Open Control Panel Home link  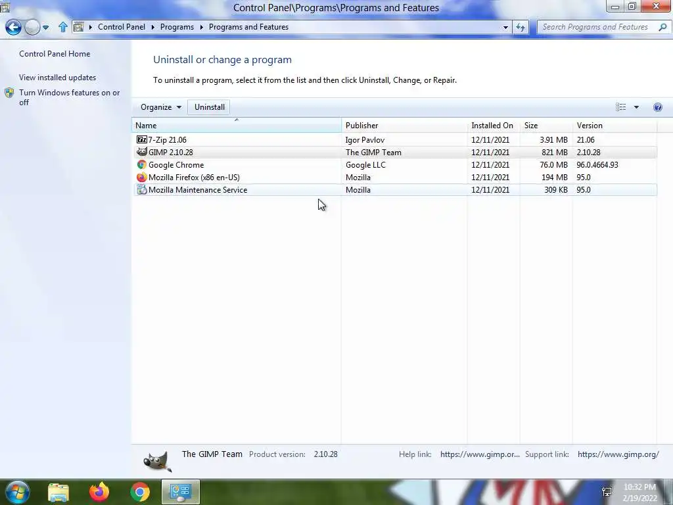coord(55,54)
